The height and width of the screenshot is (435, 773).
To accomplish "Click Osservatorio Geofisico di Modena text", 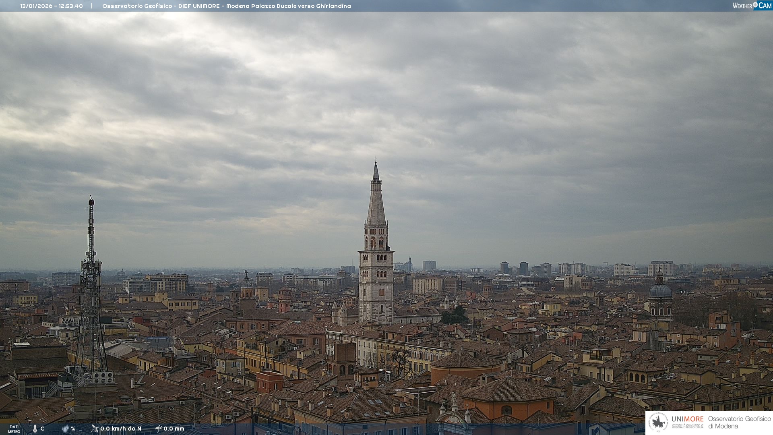I will 739,422.
